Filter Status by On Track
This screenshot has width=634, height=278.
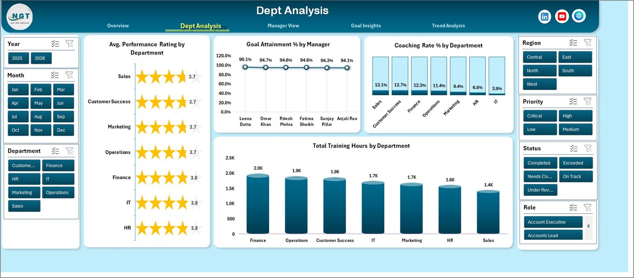click(576, 176)
